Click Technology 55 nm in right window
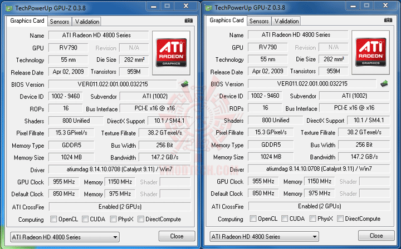The width and height of the screenshot is (401, 249). pyautogui.click(x=268, y=59)
